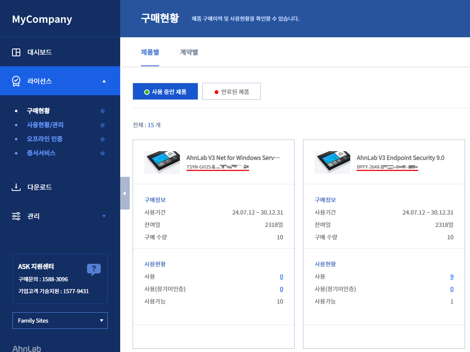Go to 사용현황/관리 submenu
The height and width of the screenshot is (352, 470).
[45, 125]
